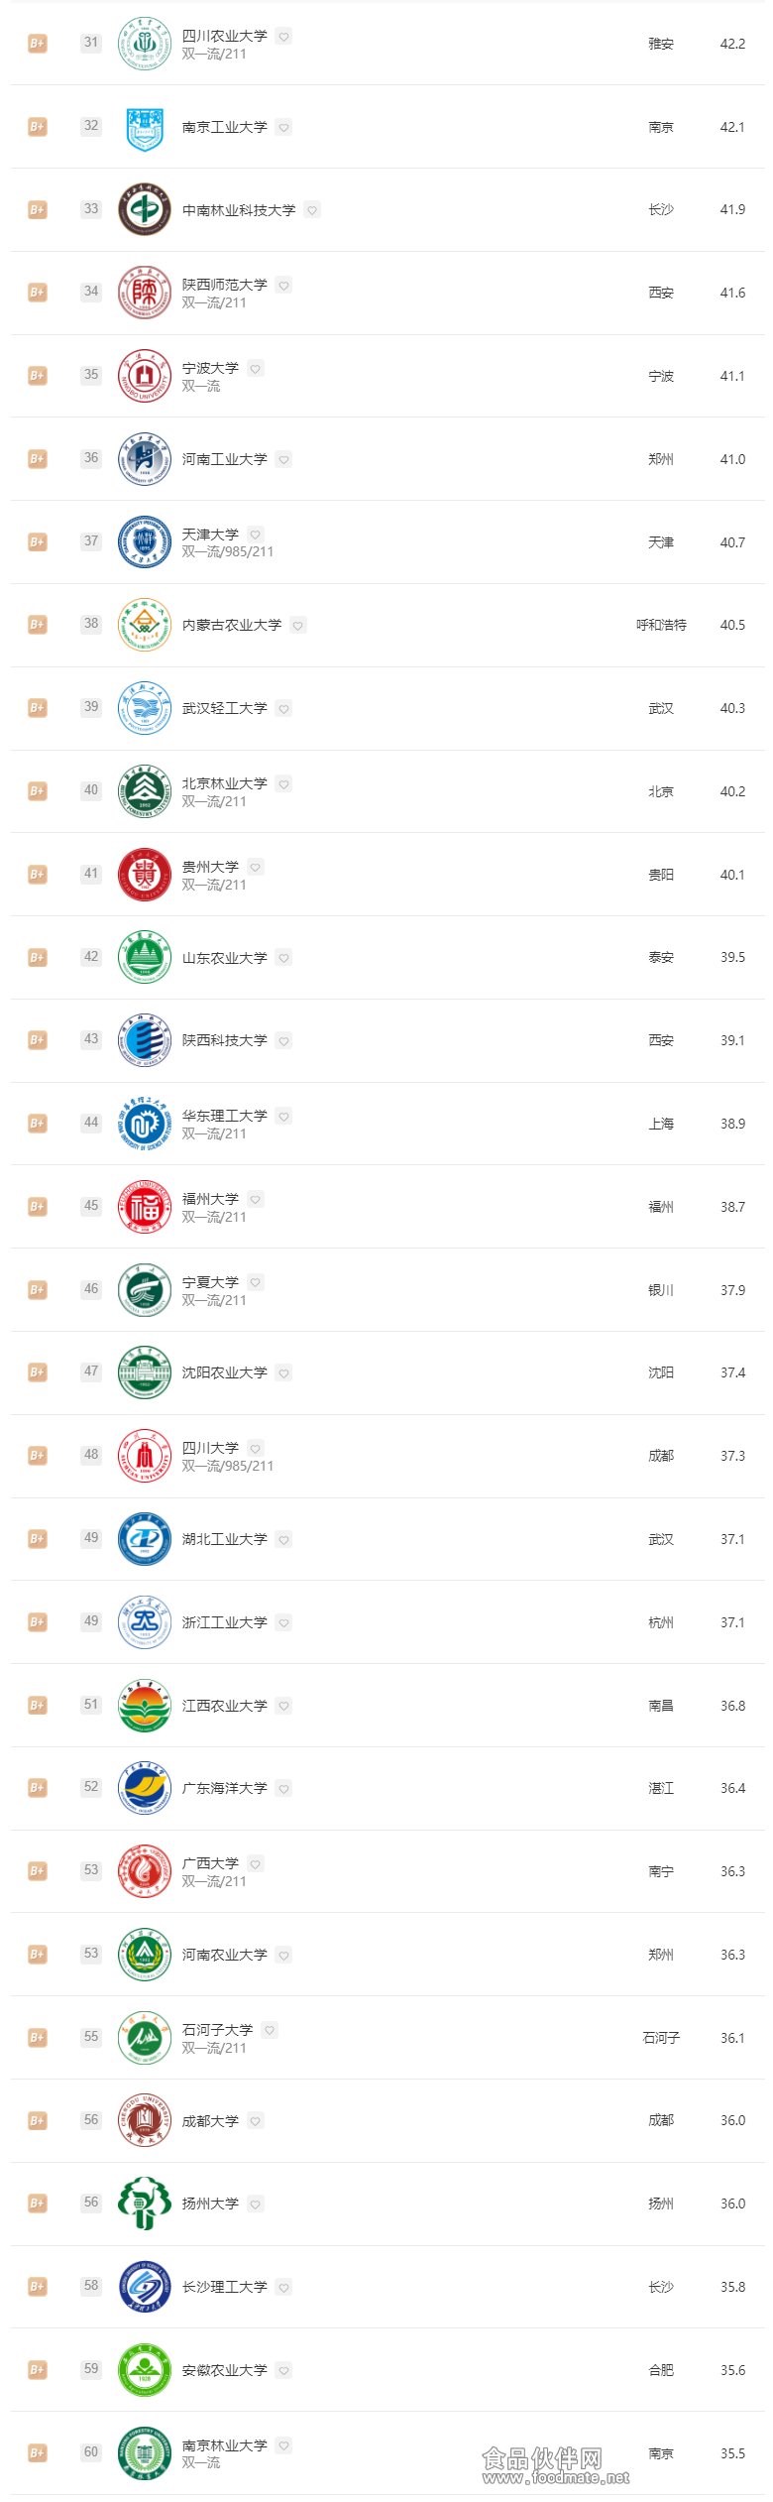Click the 福州大学 red logo
This screenshot has width=773, height=2502.
click(x=145, y=1207)
